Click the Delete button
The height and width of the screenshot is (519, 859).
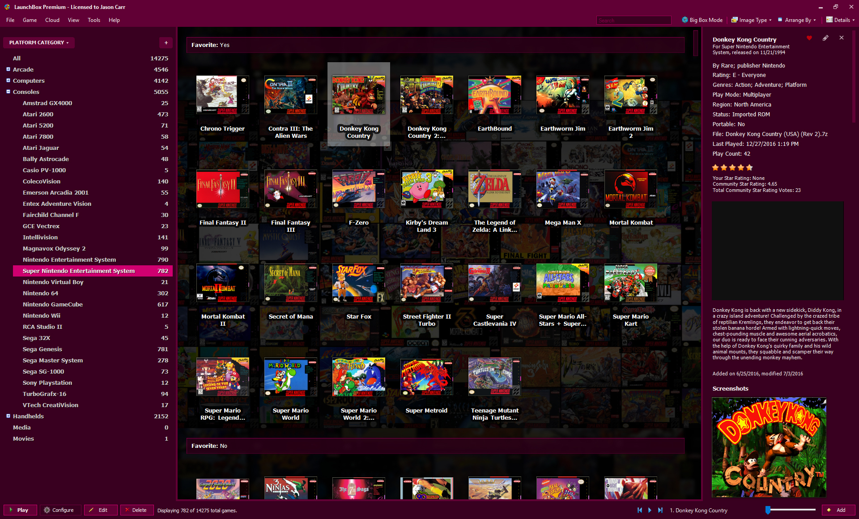click(136, 510)
